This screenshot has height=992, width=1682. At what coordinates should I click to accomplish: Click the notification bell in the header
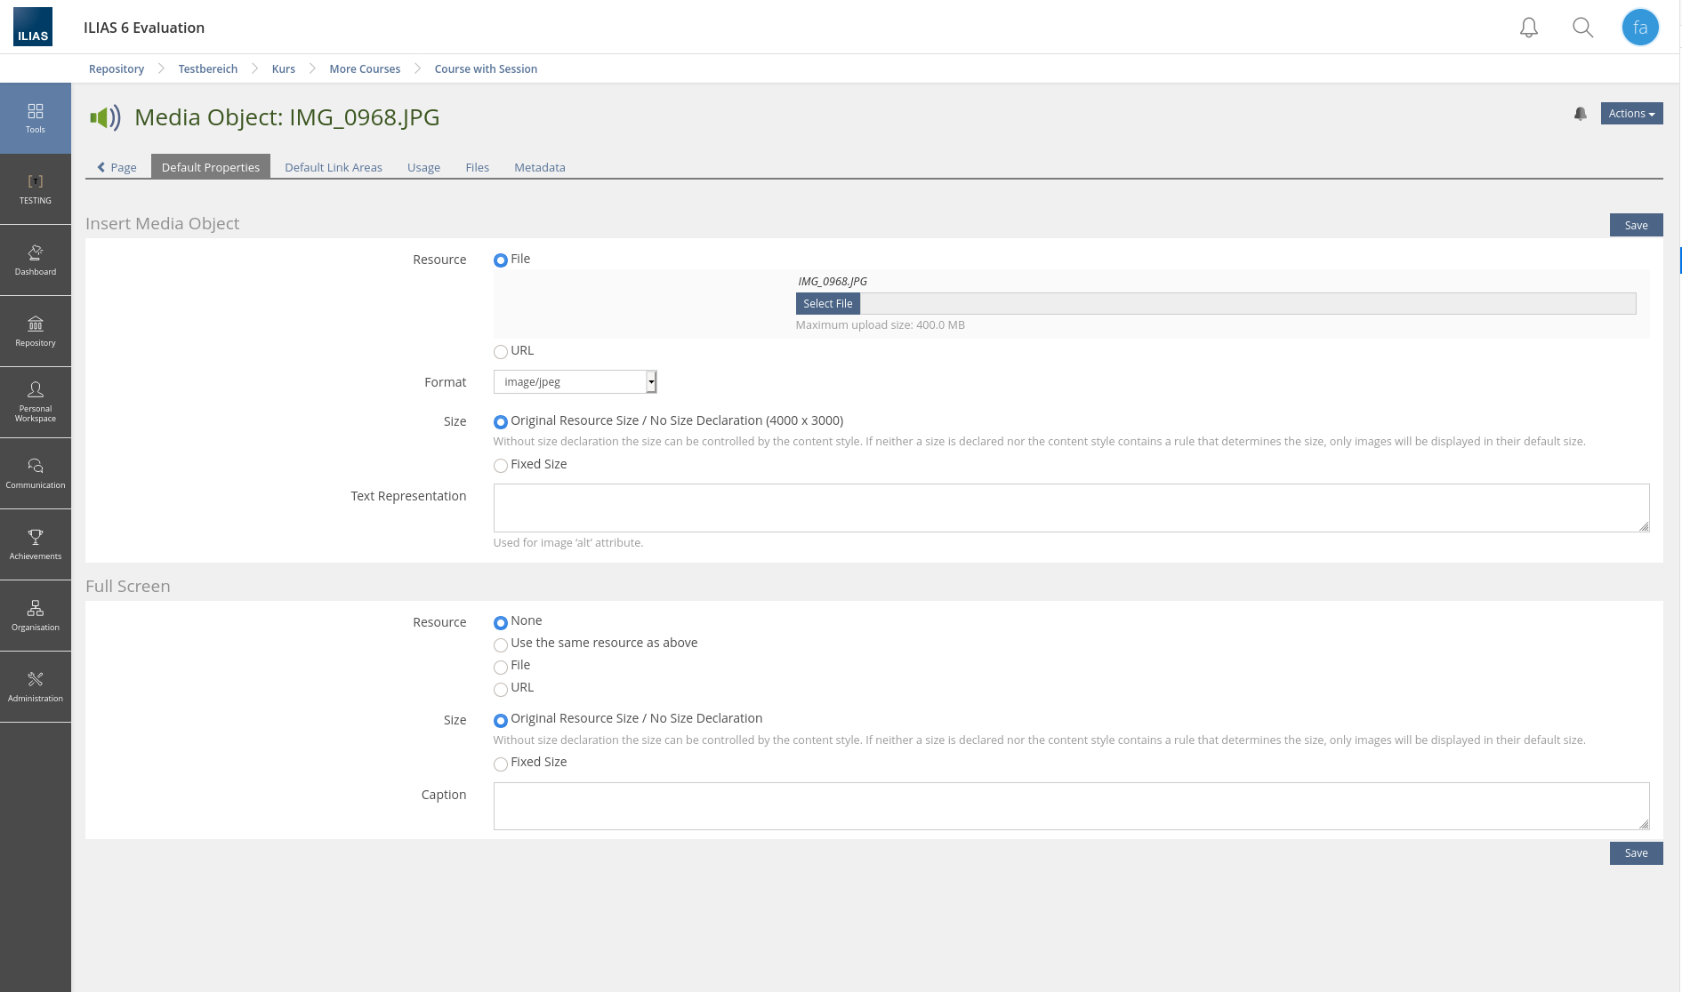1528,28
